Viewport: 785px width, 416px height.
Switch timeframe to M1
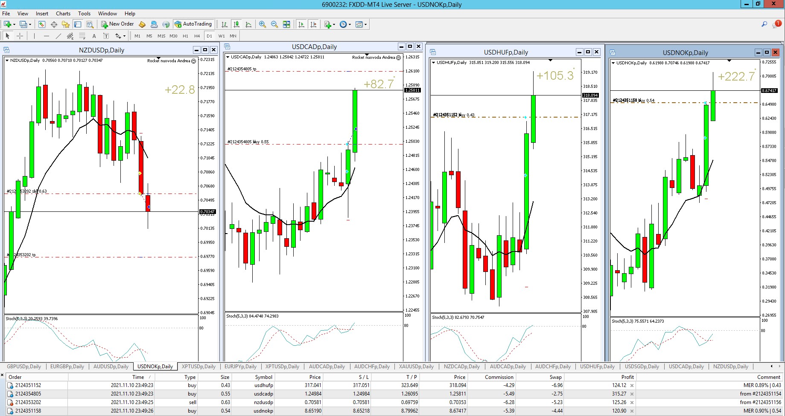pos(137,36)
